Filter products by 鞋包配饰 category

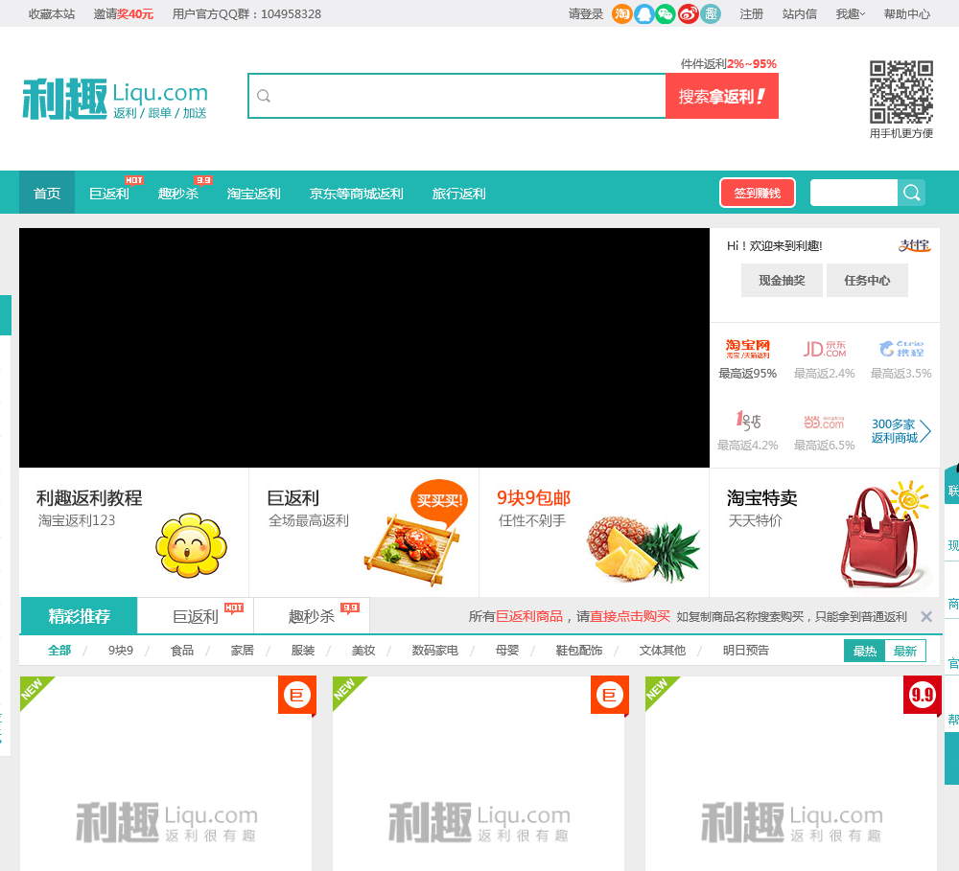(x=578, y=651)
